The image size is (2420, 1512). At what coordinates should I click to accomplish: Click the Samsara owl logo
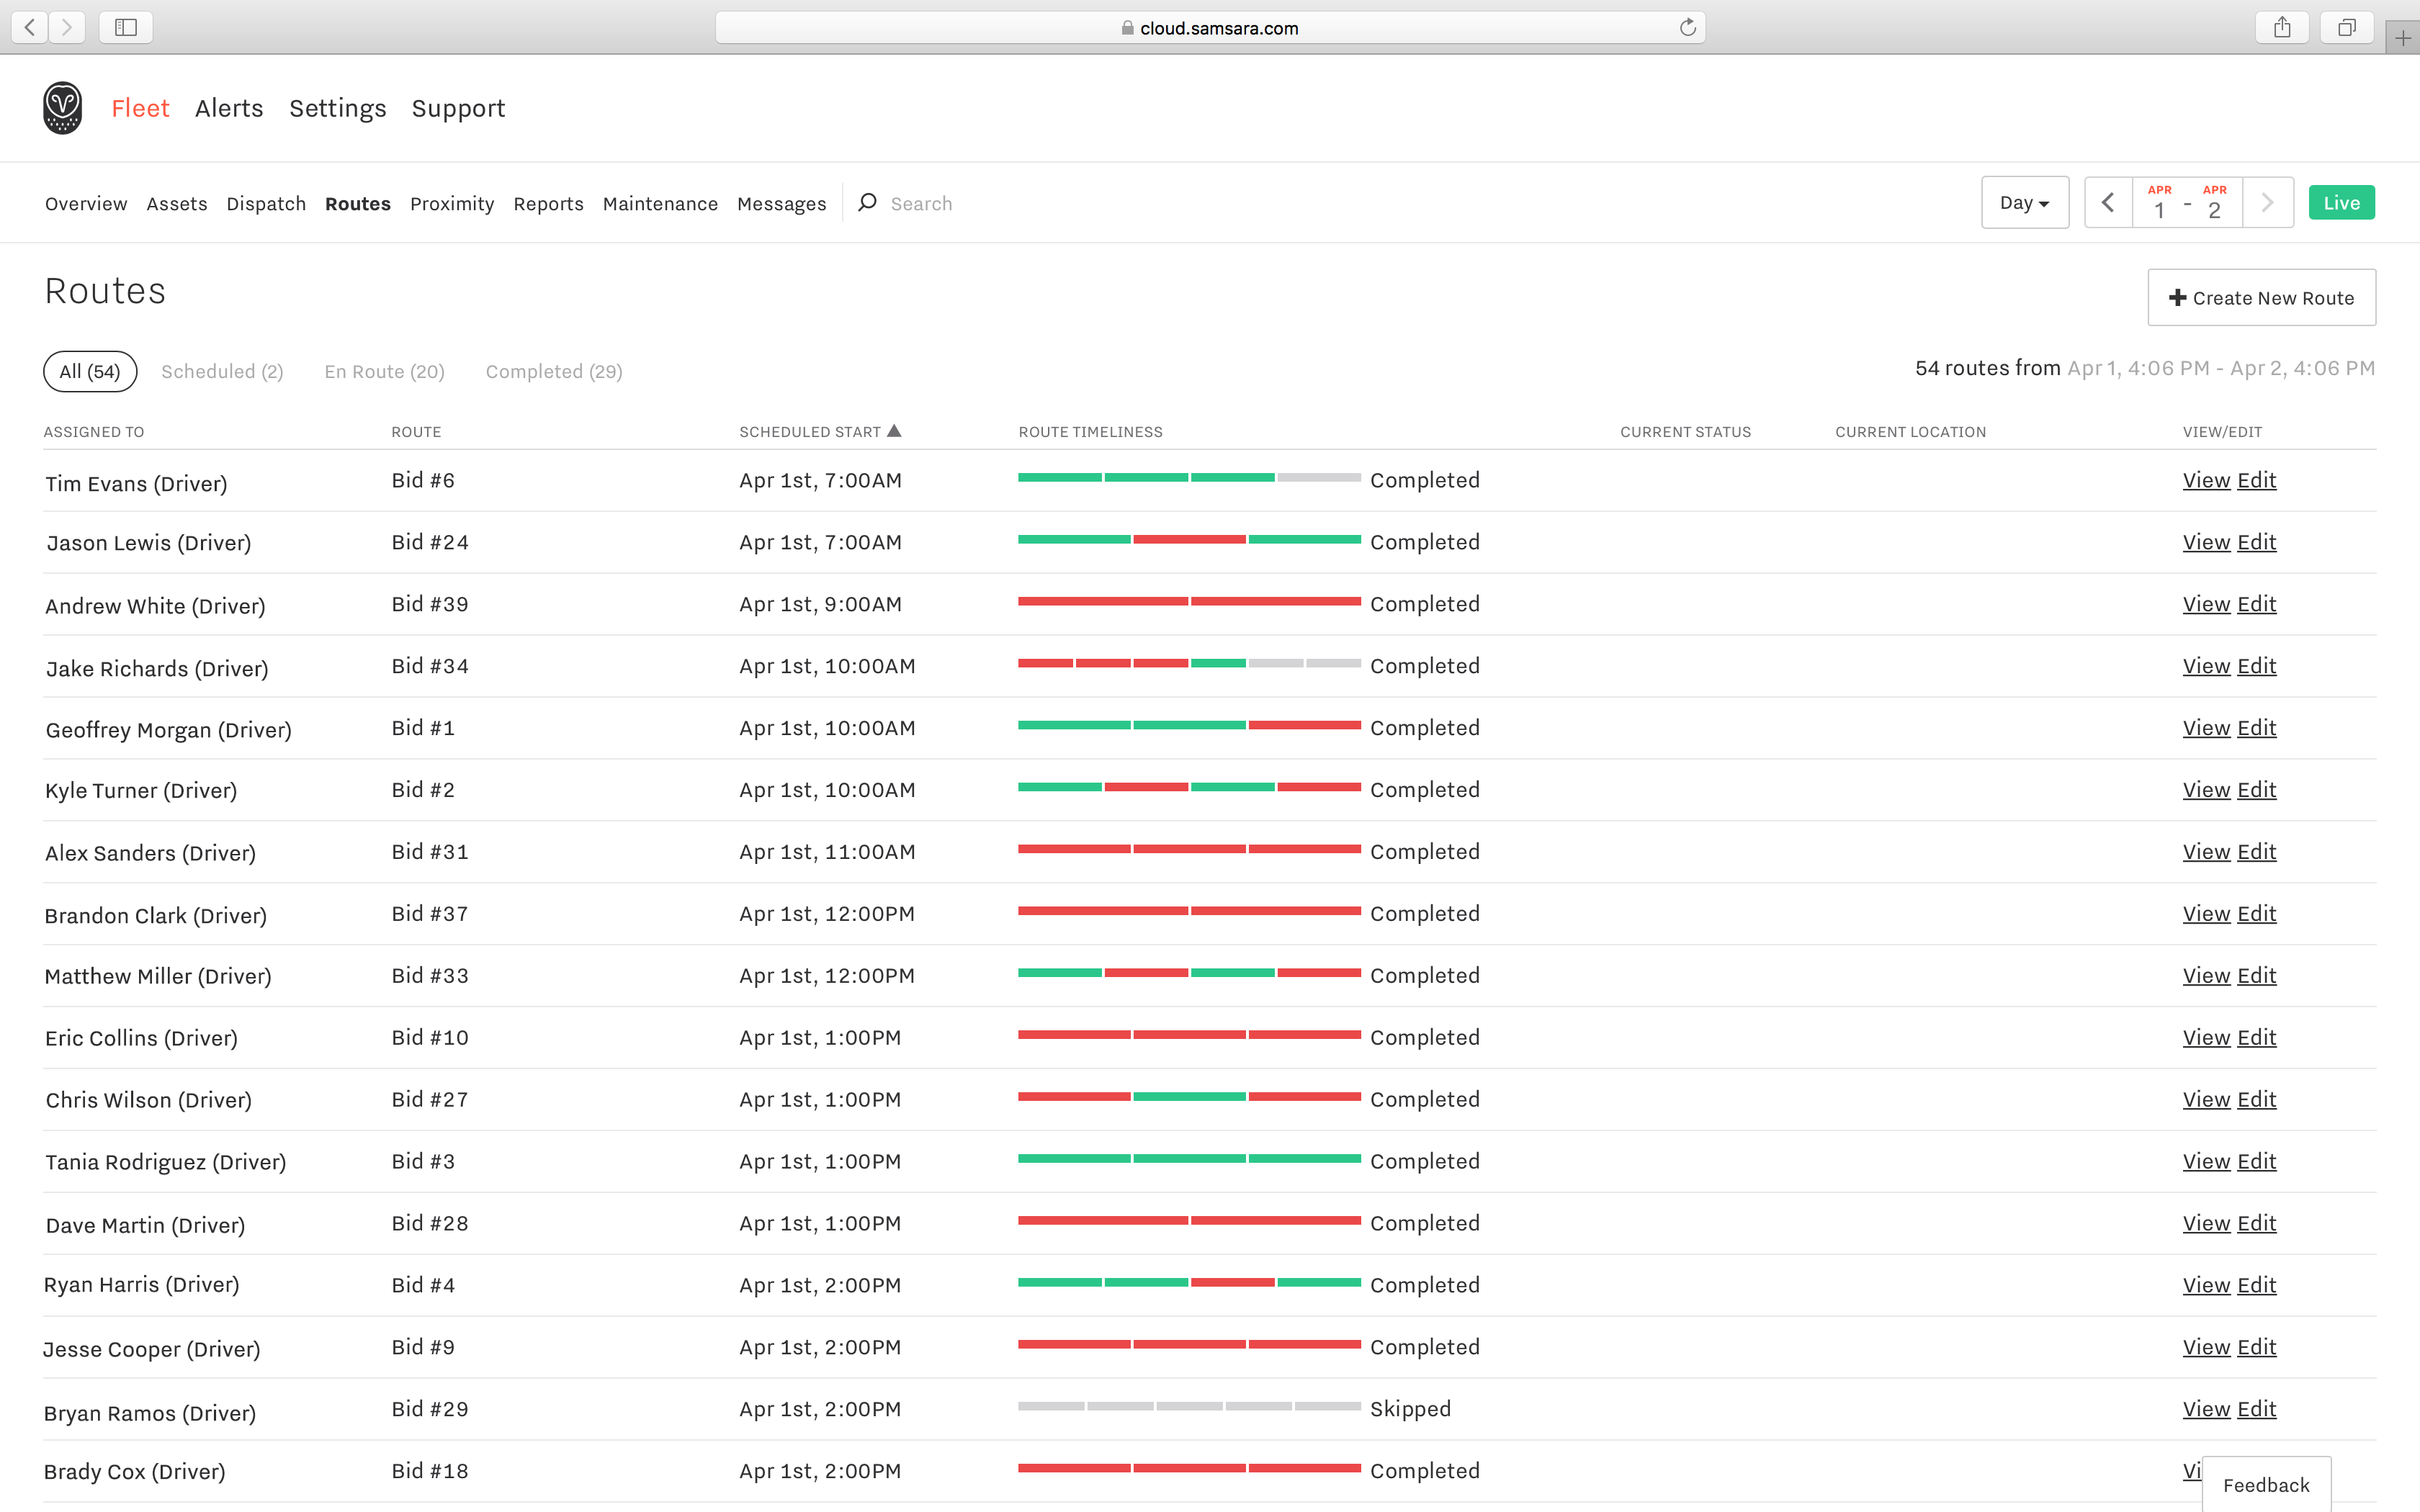point(62,108)
